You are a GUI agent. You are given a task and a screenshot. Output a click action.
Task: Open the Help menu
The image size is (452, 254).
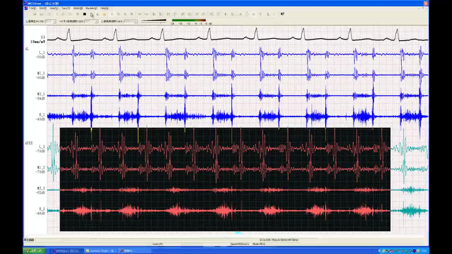104,8
